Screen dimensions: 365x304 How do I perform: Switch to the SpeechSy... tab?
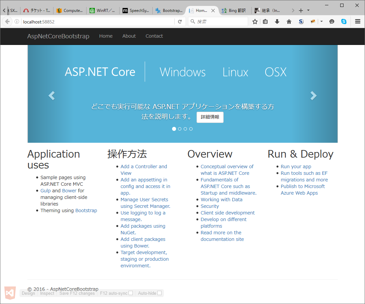(136, 11)
